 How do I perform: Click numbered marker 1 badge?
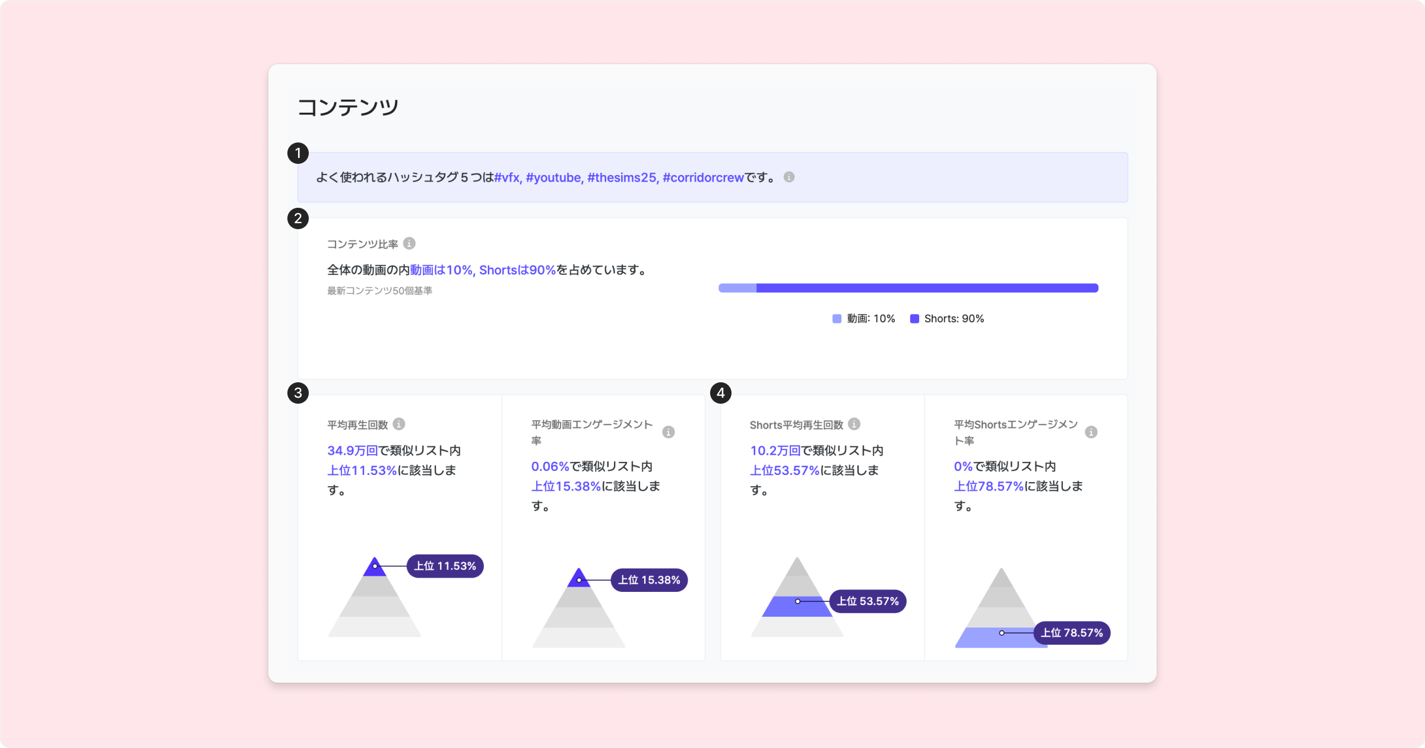(298, 153)
